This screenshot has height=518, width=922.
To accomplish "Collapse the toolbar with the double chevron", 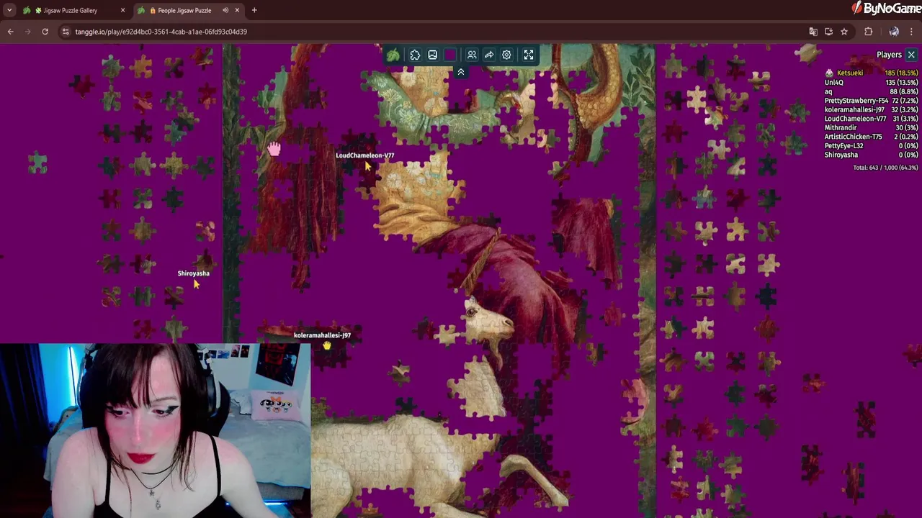I will coord(461,72).
